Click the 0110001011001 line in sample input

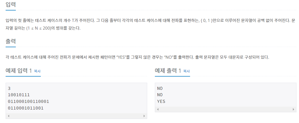click(26, 108)
